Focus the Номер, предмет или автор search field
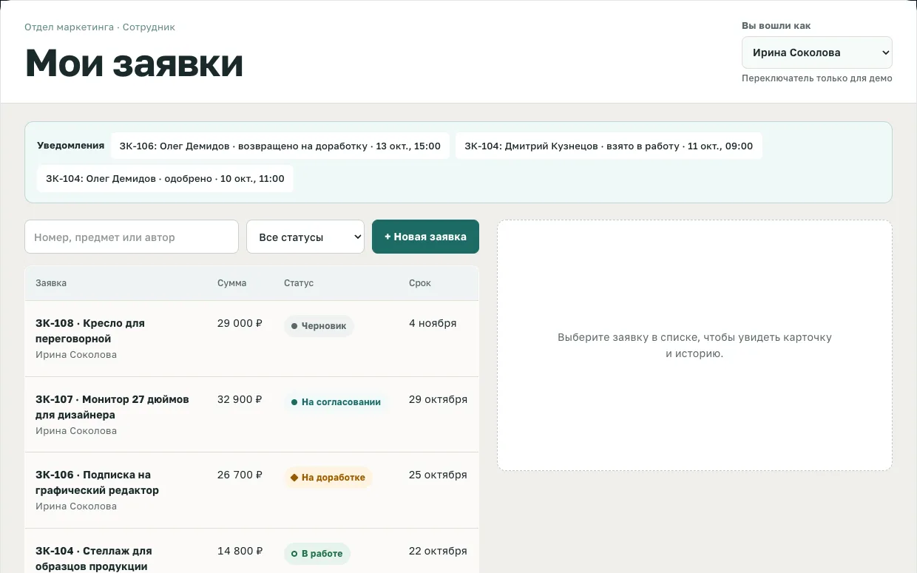This screenshot has height=573, width=917. 132,237
